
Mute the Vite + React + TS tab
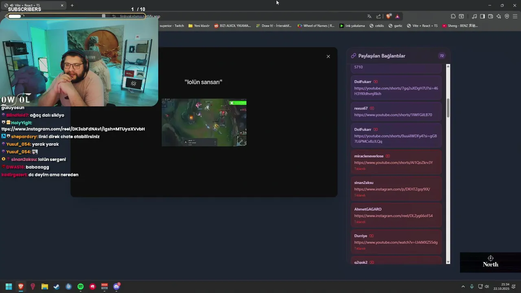(11, 5)
